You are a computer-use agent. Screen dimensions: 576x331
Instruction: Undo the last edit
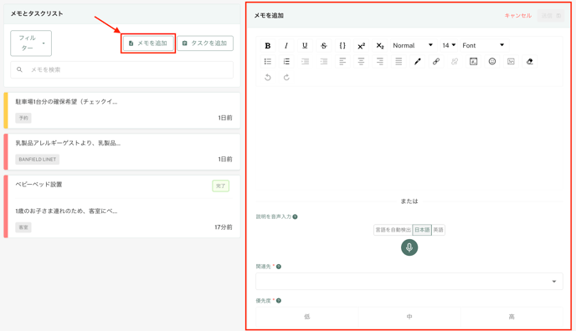pos(268,78)
